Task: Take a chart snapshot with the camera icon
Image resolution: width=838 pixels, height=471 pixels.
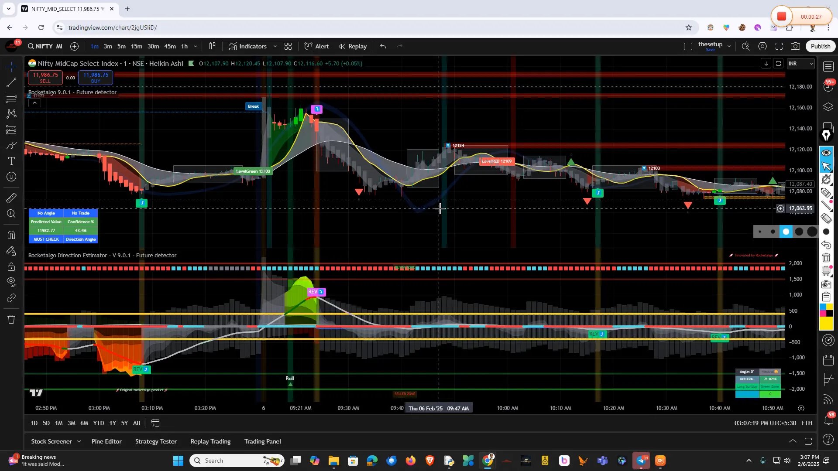Action: (x=795, y=46)
